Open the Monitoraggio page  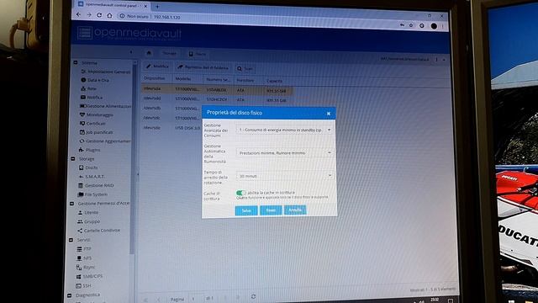[x=97, y=114]
